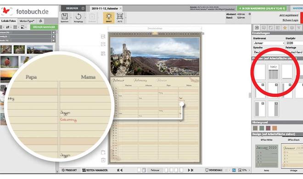Open the VORSCHAU preview
The height and width of the screenshot is (179, 303).
[x=214, y=170]
